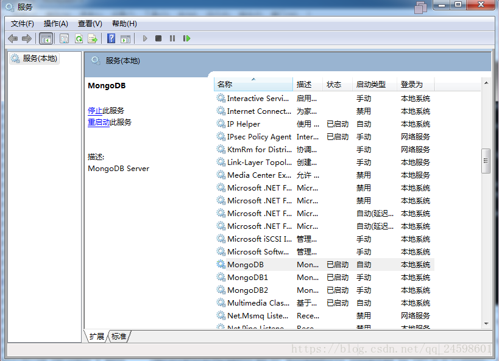Select the Multimedia Clas... service
Viewport: 499px width, 361px height.
point(324,303)
